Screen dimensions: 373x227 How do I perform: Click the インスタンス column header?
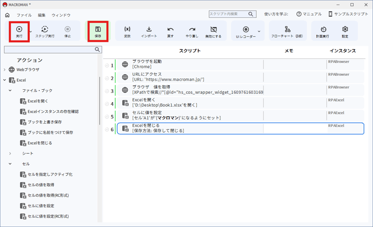343,51
